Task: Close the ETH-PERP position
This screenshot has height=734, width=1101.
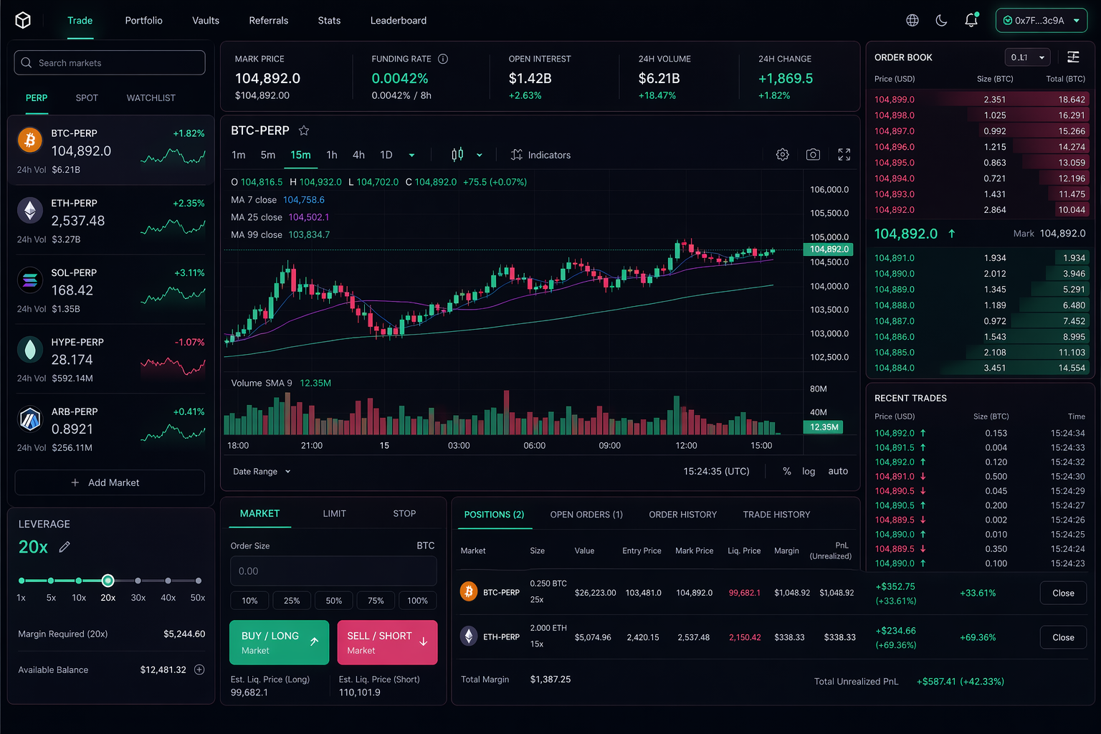Action: (x=1063, y=637)
